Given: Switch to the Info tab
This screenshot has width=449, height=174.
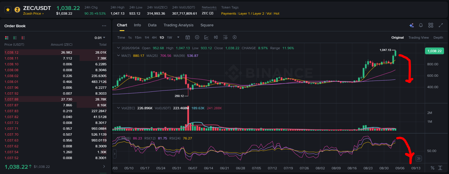Looking at the screenshot, I should point(138,25).
